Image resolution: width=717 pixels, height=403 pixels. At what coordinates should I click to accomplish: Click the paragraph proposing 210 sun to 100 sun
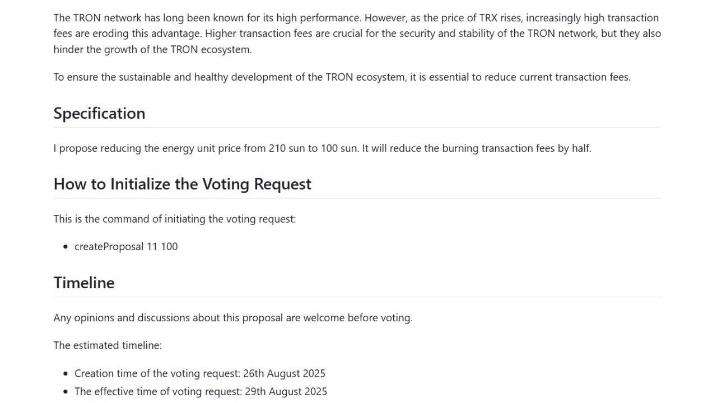(x=322, y=148)
